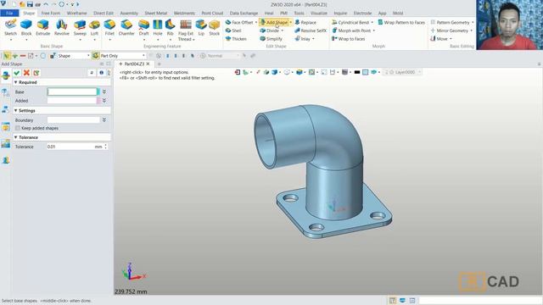Click the Simplify command
This screenshot has width=543, height=305.
(271, 39)
